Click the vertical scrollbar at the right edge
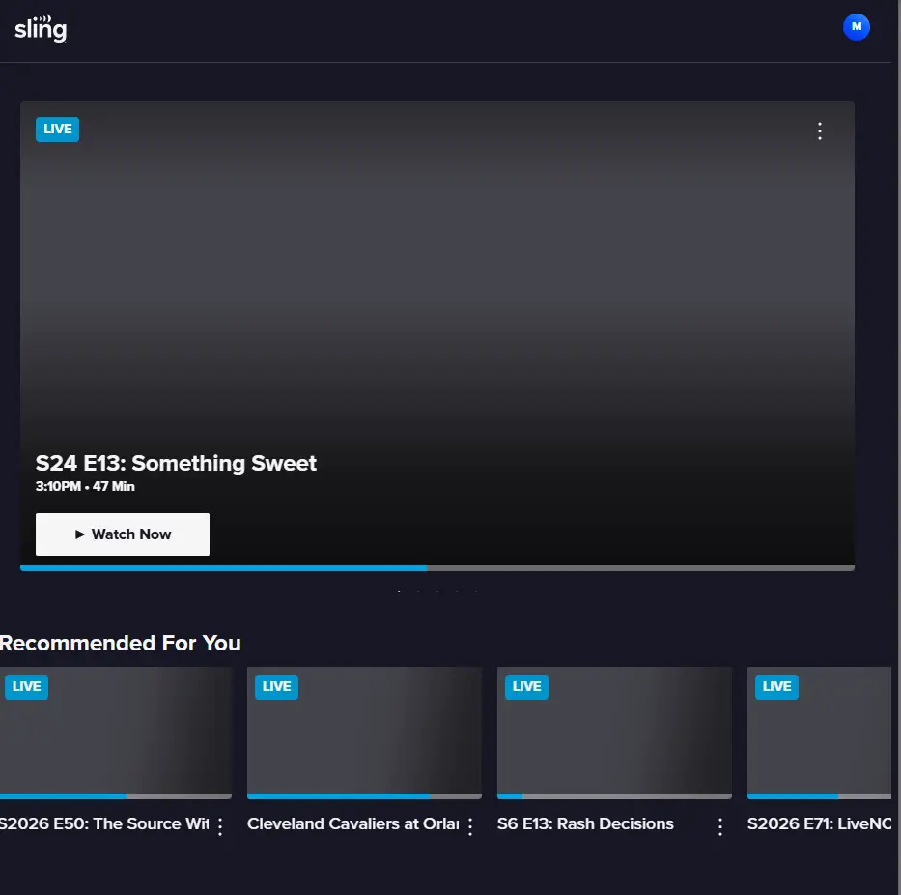The width and height of the screenshot is (901, 895). [899, 447]
